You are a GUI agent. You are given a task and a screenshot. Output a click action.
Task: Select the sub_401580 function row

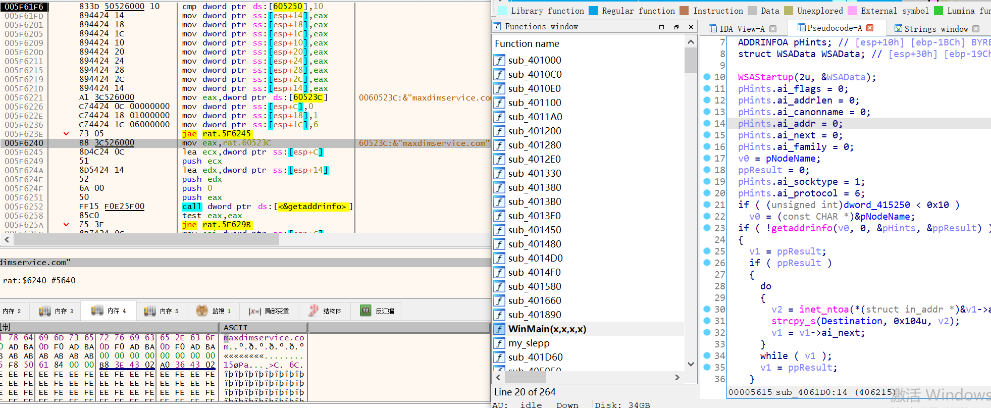click(x=588, y=286)
